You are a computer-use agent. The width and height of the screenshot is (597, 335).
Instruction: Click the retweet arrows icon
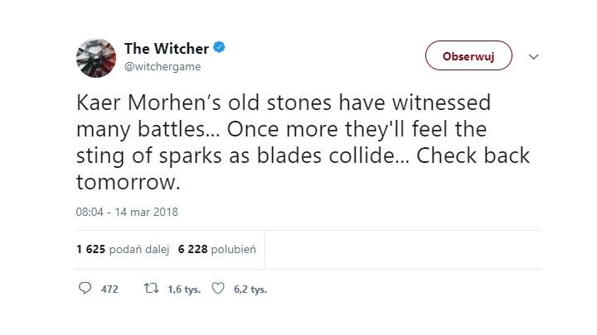[x=149, y=290]
